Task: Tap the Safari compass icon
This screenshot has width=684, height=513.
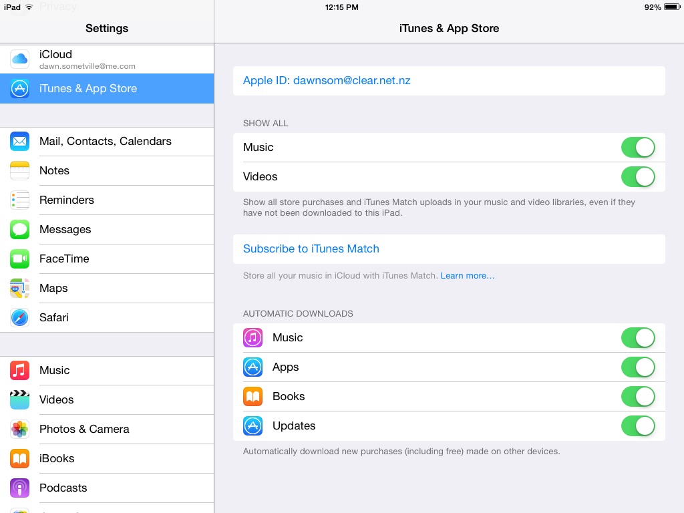Action: coord(19,317)
